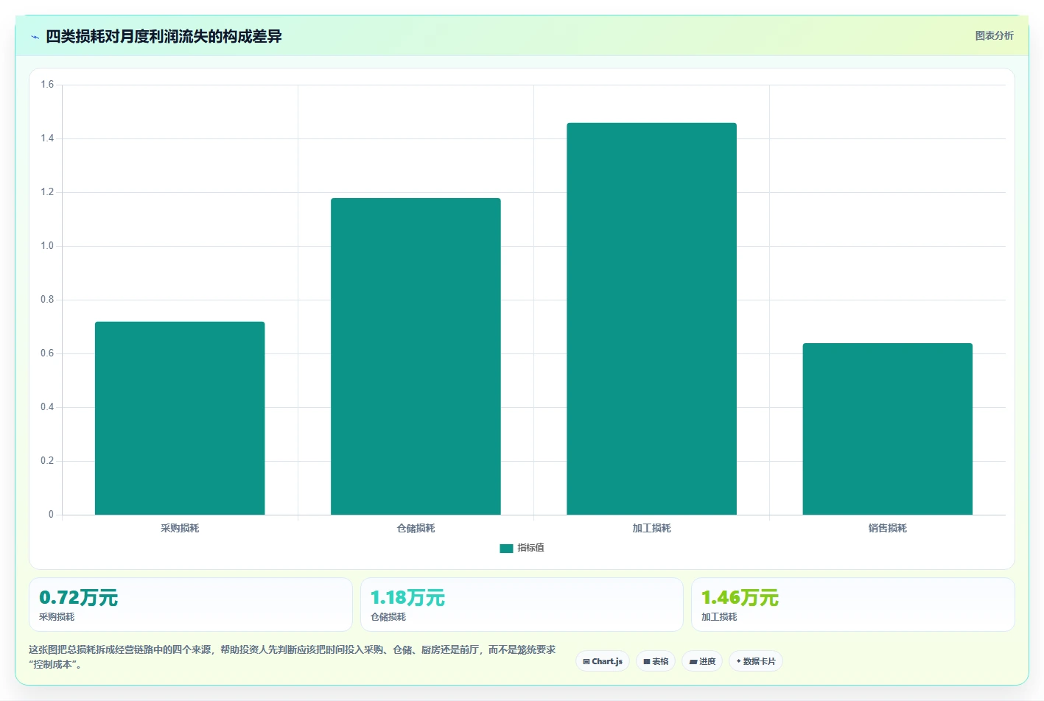Click the 销售损耗 x-axis label
1044x701 pixels.
[x=887, y=528]
